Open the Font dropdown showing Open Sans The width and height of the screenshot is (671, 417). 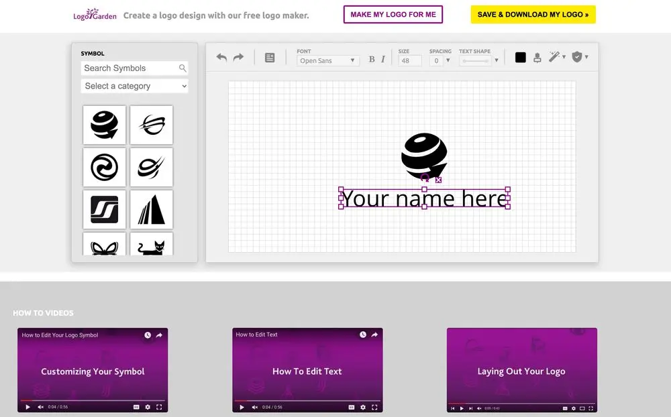[x=328, y=60]
